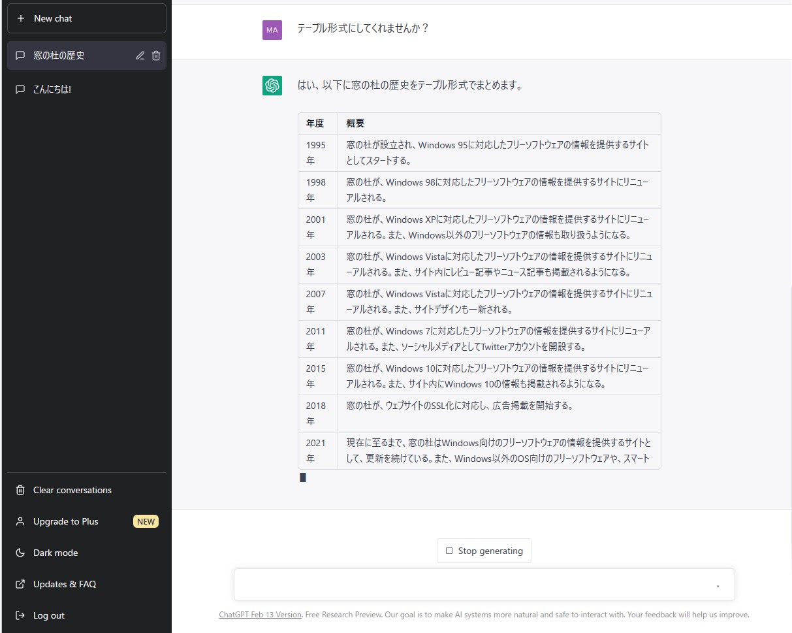This screenshot has height=633, width=792.
Task: Open the ChatGPT Feb 13 Version link
Action: click(x=260, y=615)
